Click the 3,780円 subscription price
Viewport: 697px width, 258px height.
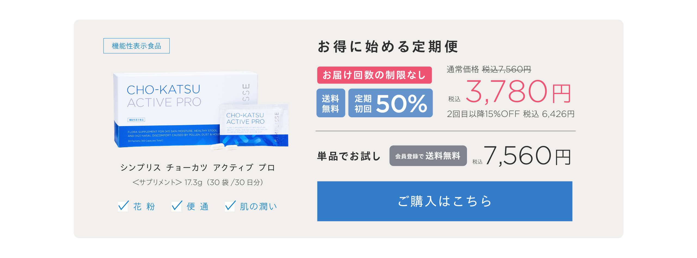tap(518, 92)
